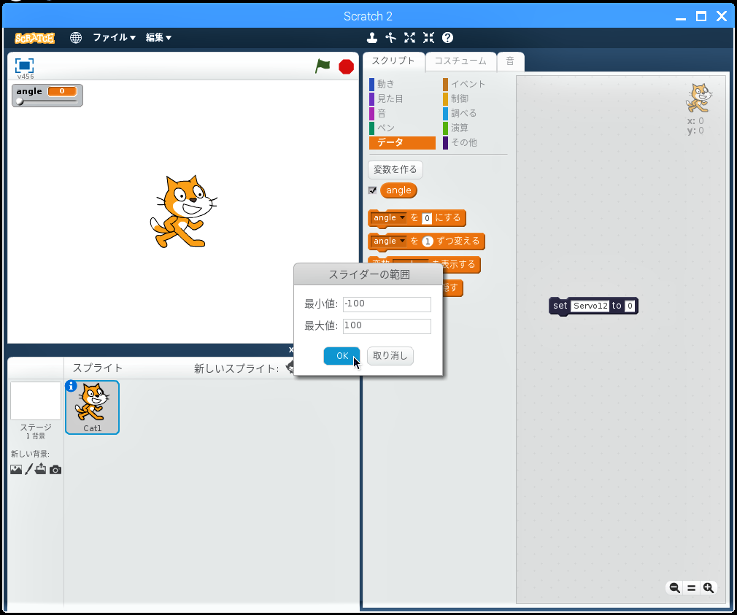The image size is (737, 615).
Task: Click 変数を作る button
Action: click(395, 169)
